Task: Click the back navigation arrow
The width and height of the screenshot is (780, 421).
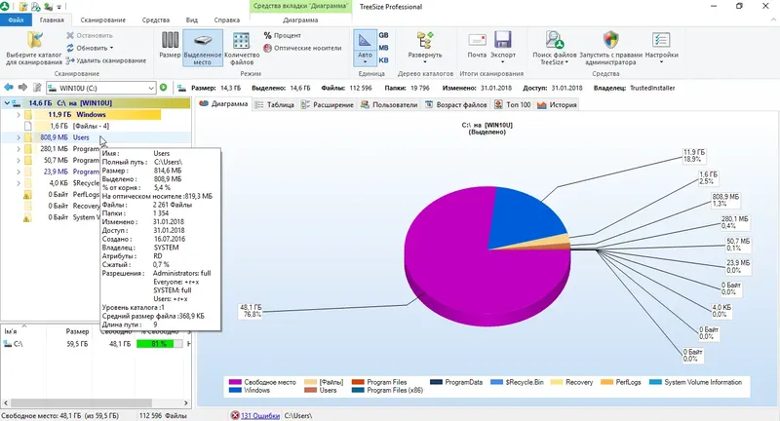Action: [x=9, y=88]
